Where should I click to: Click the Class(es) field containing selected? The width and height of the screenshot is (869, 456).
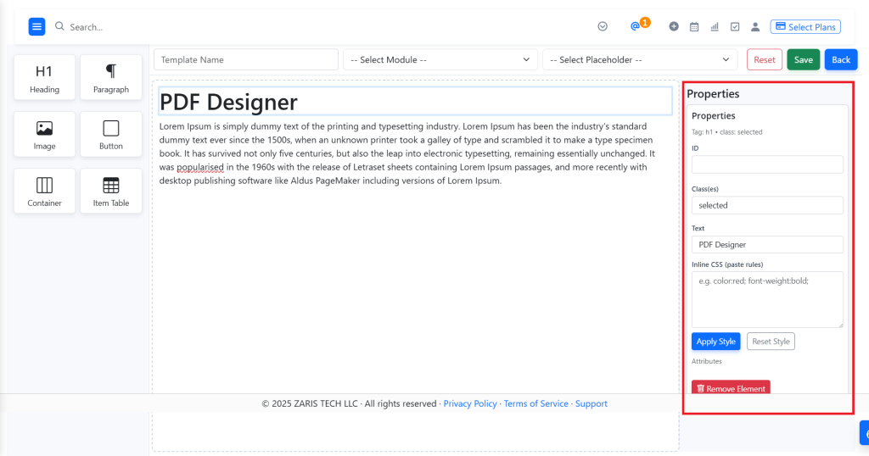point(767,205)
